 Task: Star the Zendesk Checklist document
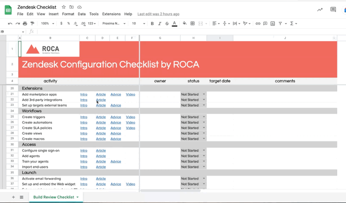[x=63, y=7]
